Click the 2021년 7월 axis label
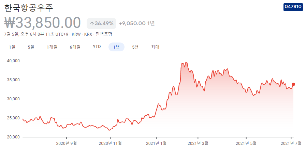 [291, 144]
